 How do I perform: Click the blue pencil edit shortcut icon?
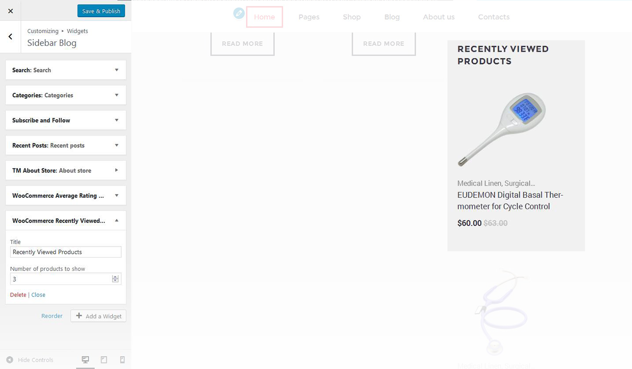click(x=239, y=13)
